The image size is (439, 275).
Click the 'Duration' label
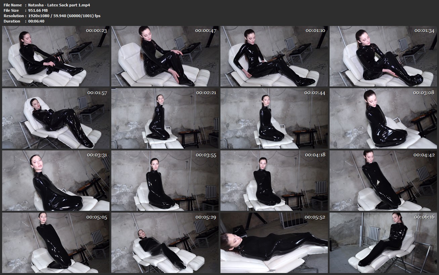(x=12, y=21)
